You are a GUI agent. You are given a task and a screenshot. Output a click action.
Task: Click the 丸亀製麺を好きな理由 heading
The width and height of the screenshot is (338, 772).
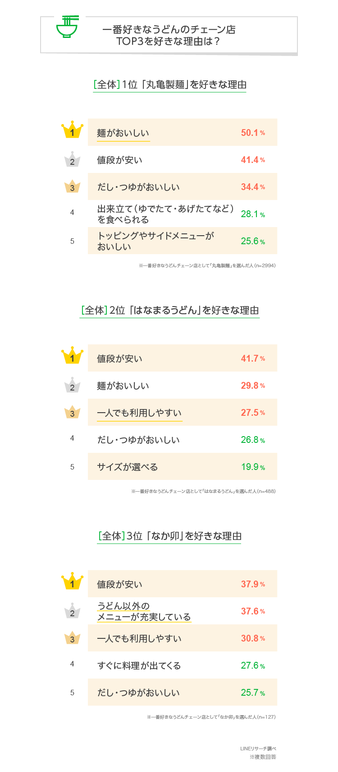click(x=169, y=85)
